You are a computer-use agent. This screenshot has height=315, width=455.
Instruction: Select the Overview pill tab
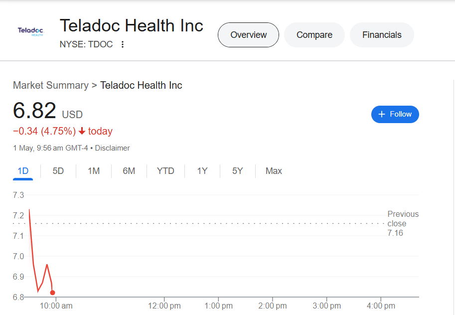pyautogui.click(x=248, y=35)
